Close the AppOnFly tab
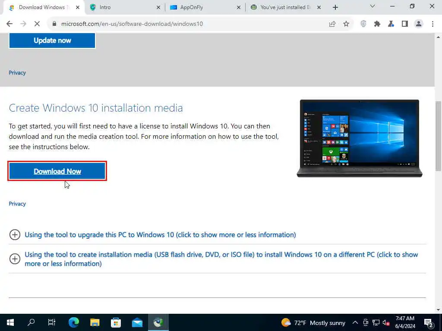Screen dimensions: 442x331 (x=238, y=8)
